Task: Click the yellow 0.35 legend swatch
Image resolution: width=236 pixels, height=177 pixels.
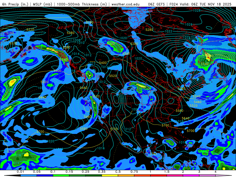Action: coord(110,176)
